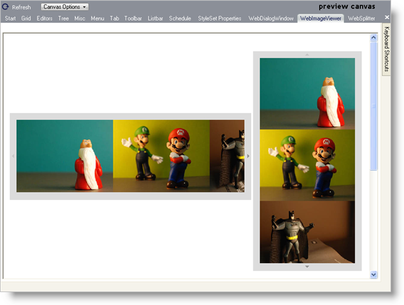Click the Refresh icon
The height and width of the screenshot is (305, 404).
click(x=5, y=6)
